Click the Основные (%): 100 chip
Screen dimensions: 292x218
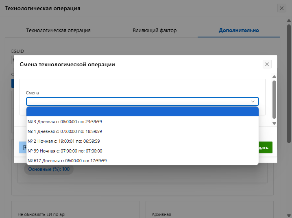[x=49, y=169]
